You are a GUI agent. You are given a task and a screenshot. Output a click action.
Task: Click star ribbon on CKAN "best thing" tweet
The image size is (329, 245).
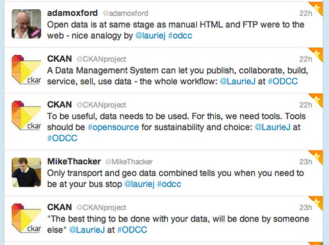[317, 202]
